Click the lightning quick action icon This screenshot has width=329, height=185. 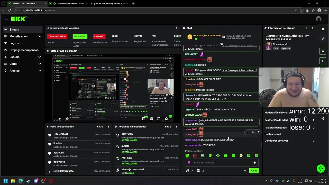pos(323,61)
